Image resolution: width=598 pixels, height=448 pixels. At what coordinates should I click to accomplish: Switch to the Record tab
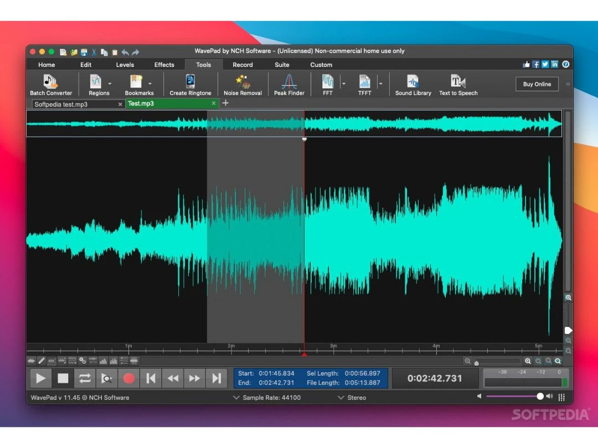pyautogui.click(x=243, y=65)
